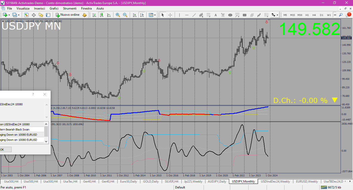Open notifications chat bubble with badge
The image size is (353, 190).
click(348, 15)
